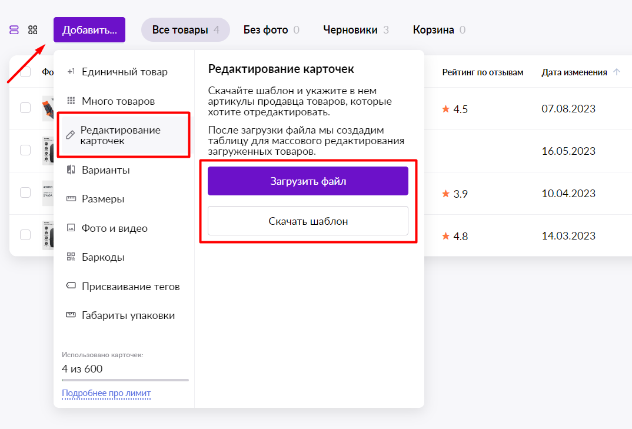Viewport: 632px width, 429px height.
Task: Switch to list view icon
Action: coord(14,30)
